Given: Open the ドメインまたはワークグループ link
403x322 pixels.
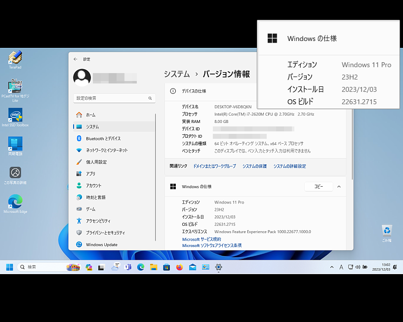Looking at the screenshot, I should [x=215, y=166].
